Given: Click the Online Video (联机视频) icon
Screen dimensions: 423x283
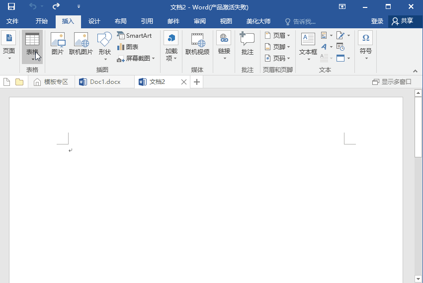Looking at the screenshot, I should 197,44.
